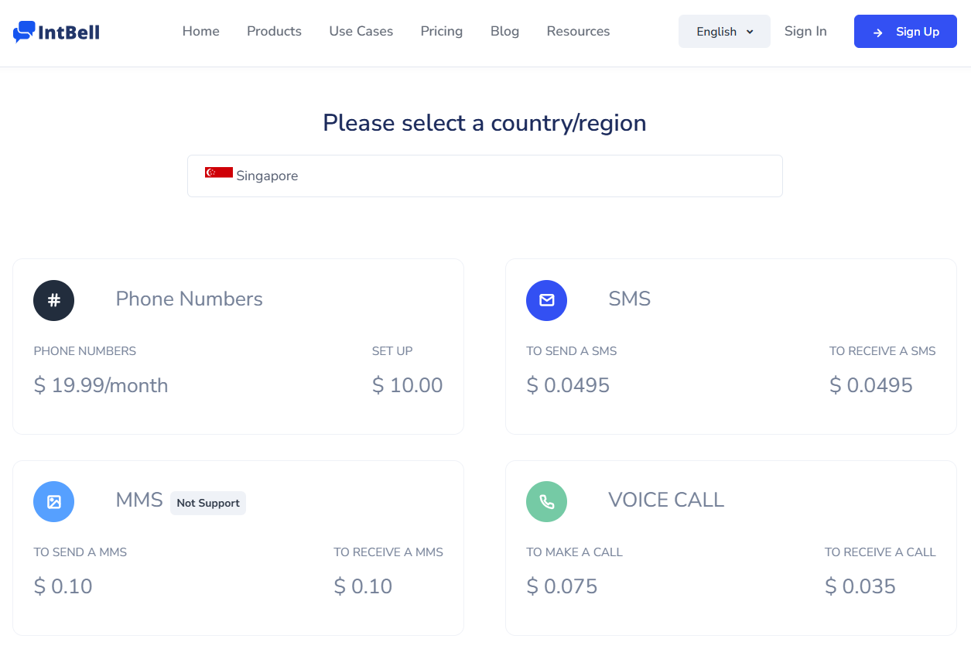The width and height of the screenshot is (971, 649).
Task: Click the MMS image icon
Action: coord(54,501)
